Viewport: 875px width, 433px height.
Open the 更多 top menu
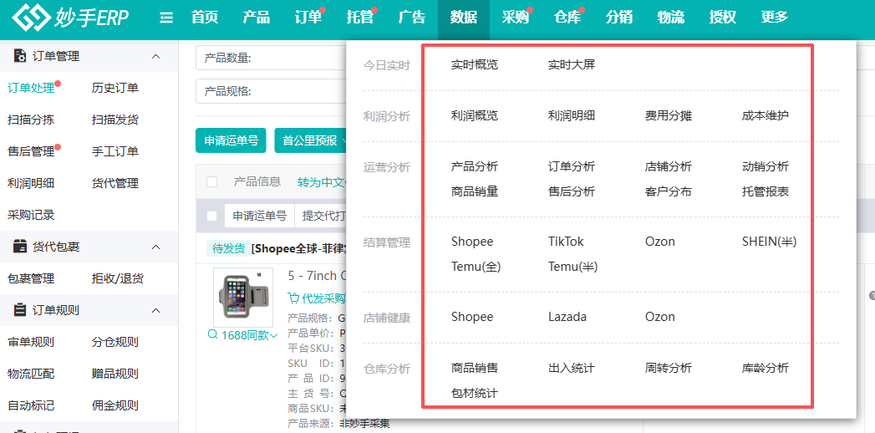point(775,18)
